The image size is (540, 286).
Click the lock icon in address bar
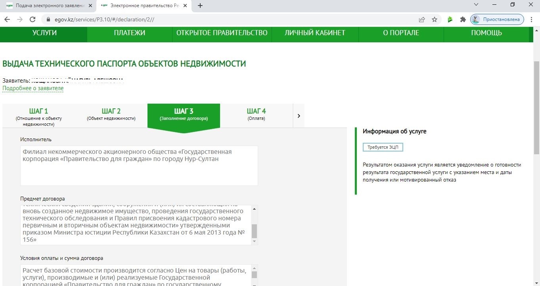[x=49, y=19]
